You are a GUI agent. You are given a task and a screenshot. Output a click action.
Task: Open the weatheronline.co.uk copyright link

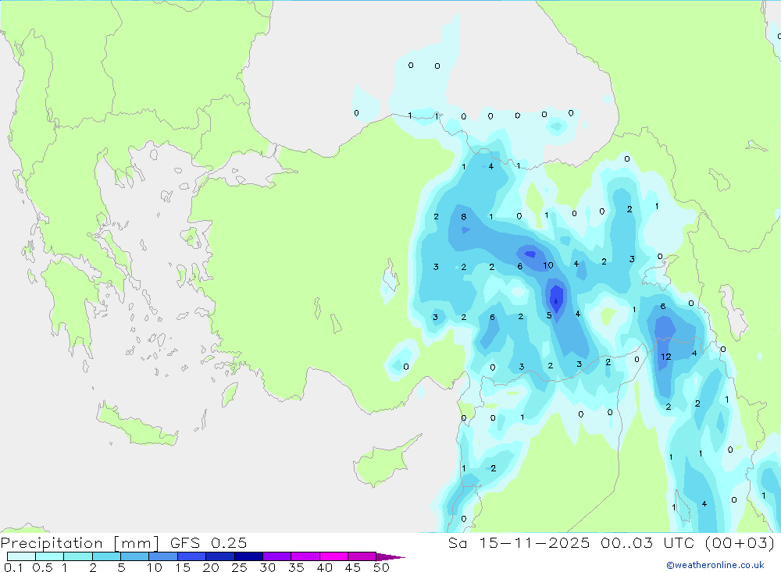715,565
